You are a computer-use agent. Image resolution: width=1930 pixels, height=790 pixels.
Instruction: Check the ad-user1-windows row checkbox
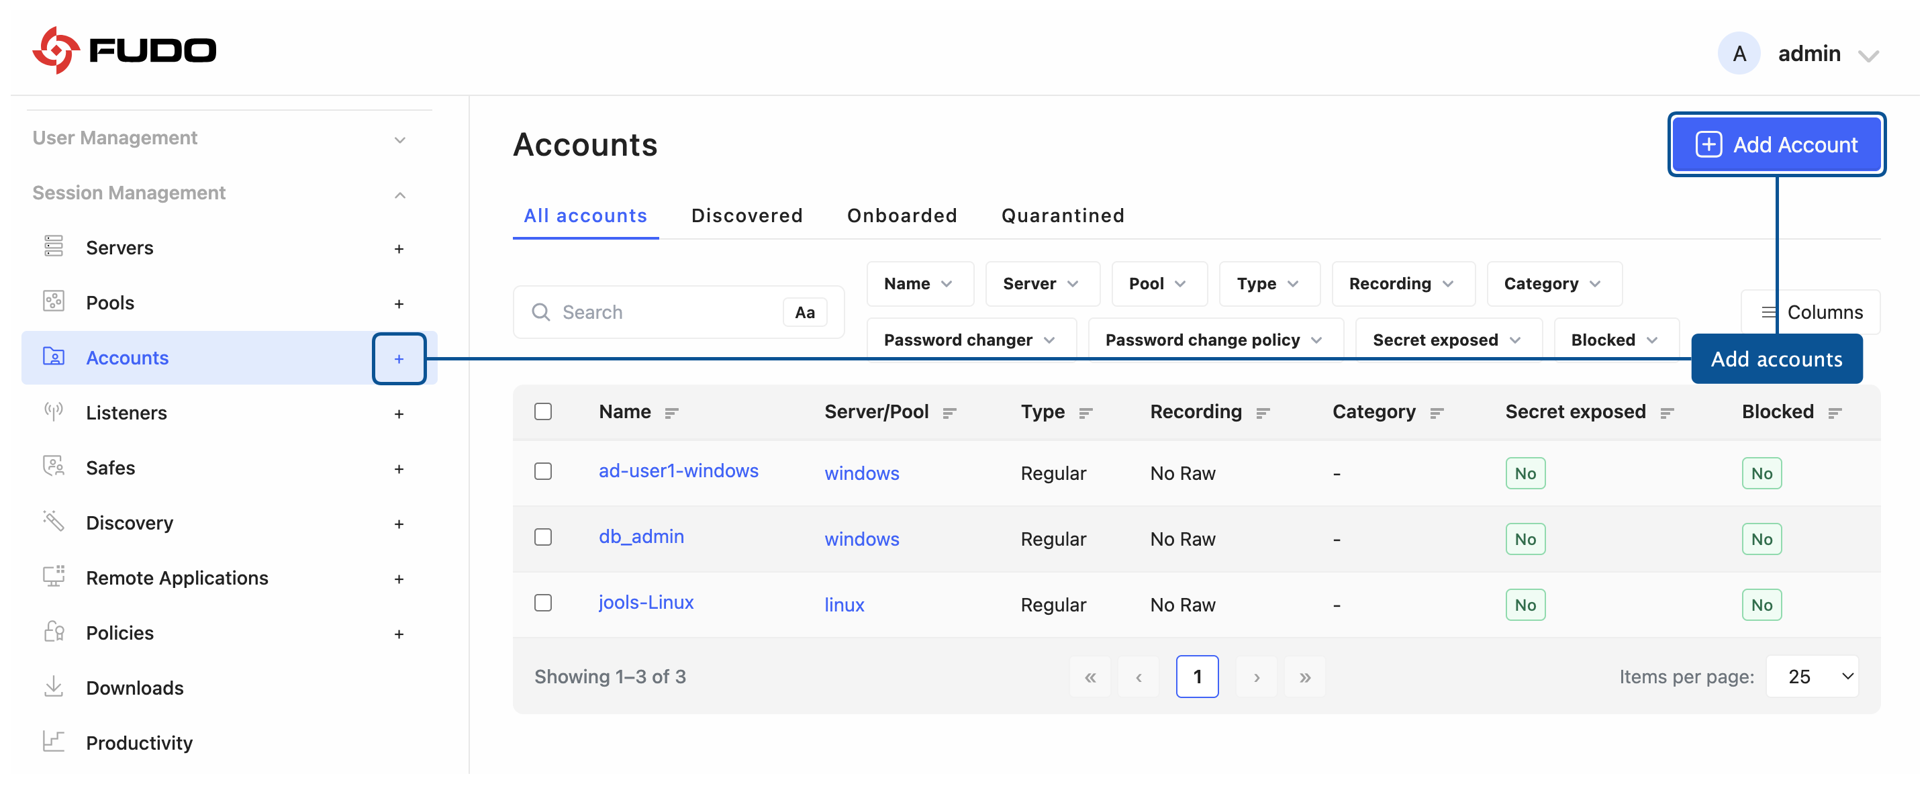pos(542,471)
